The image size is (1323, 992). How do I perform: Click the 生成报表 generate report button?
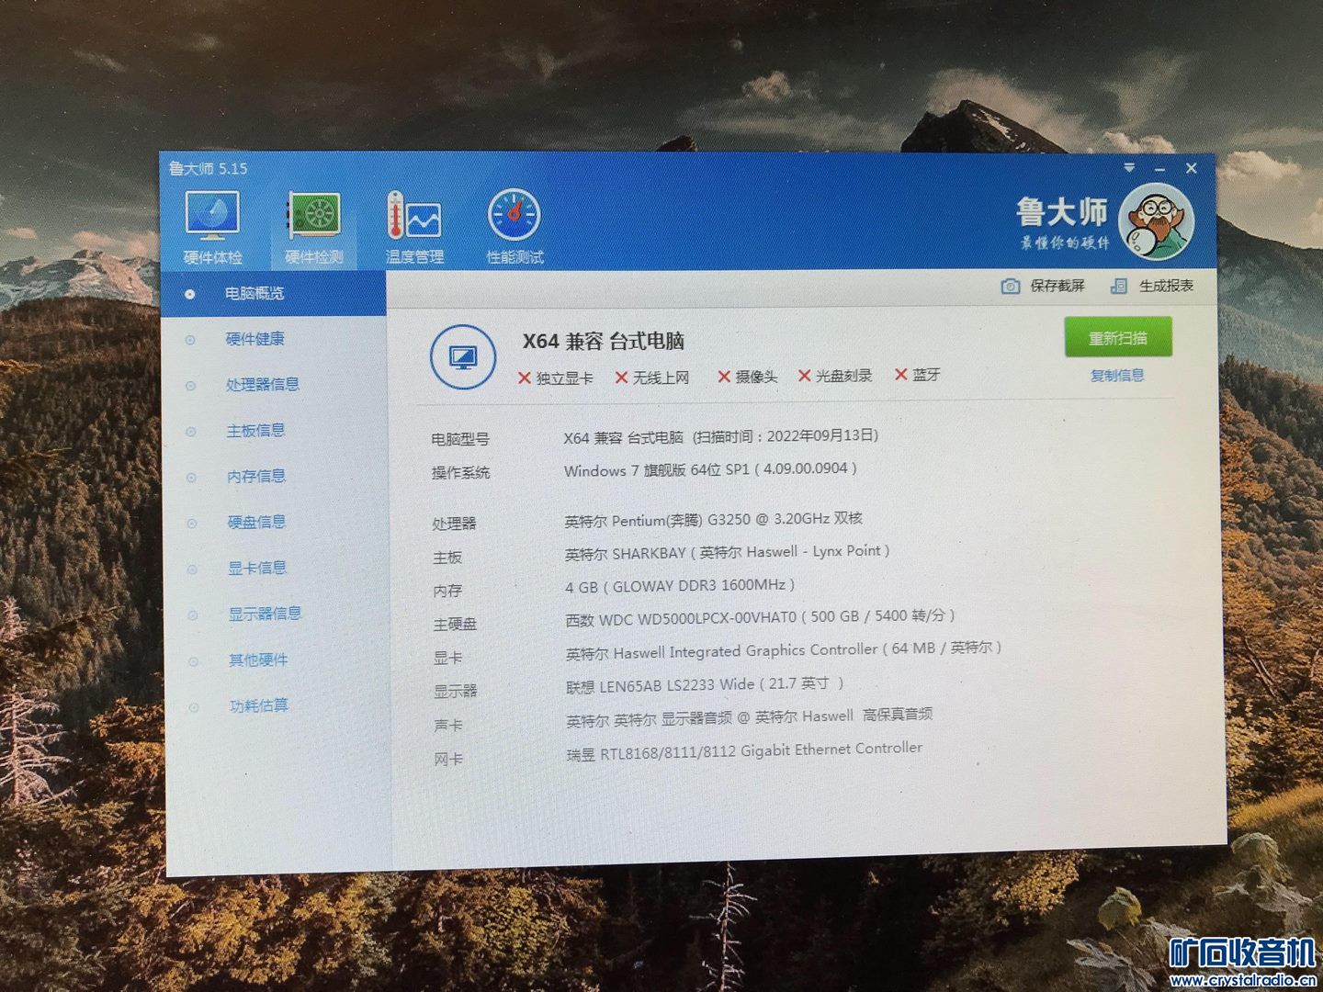click(x=1152, y=286)
